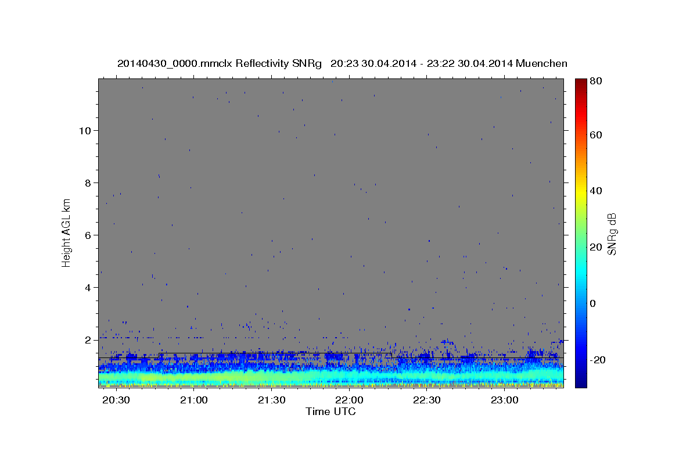
Task: Click the 21:00 time tick label
Action: pyautogui.click(x=193, y=400)
